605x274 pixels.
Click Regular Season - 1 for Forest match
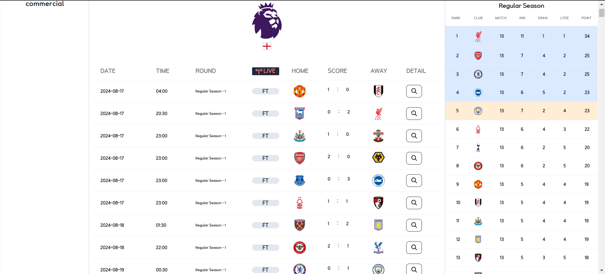(210, 203)
